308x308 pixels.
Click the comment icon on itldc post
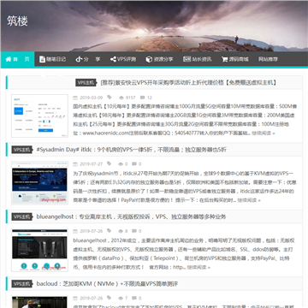pyautogui.click(x=134, y=164)
